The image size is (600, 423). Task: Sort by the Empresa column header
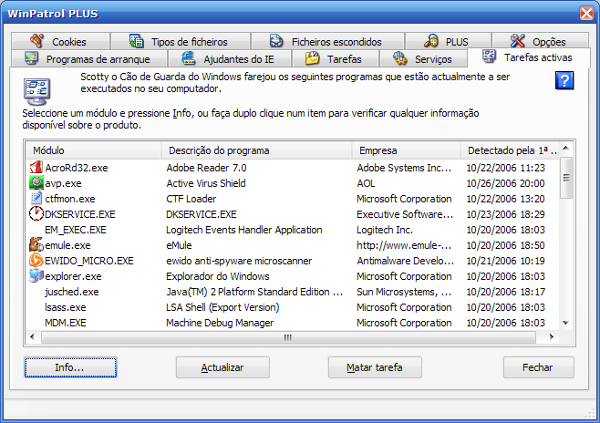[407, 150]
